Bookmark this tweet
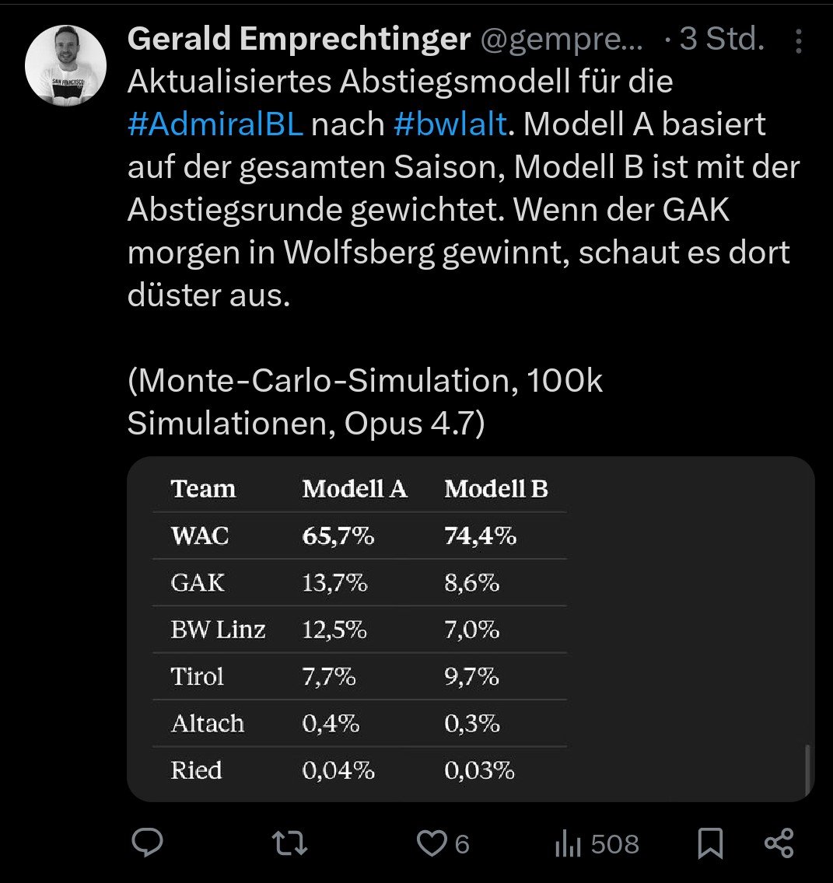This screenshot has width=833, height=883. coord(710,843)
